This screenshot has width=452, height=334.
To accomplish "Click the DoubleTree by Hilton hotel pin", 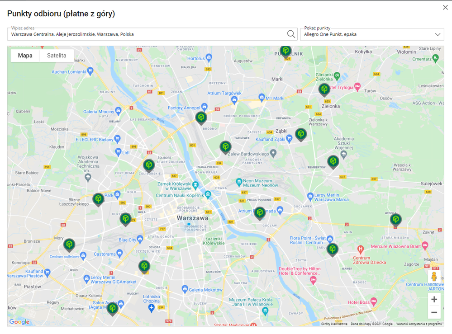I will coord(313,280).
